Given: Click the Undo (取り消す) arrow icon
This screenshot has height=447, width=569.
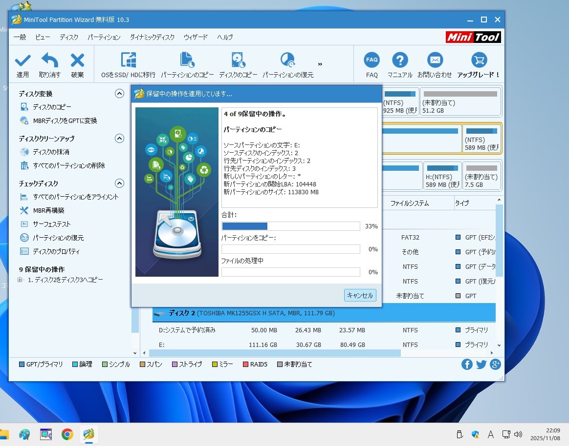Looking at the screenshot, I should coord(49,61).
